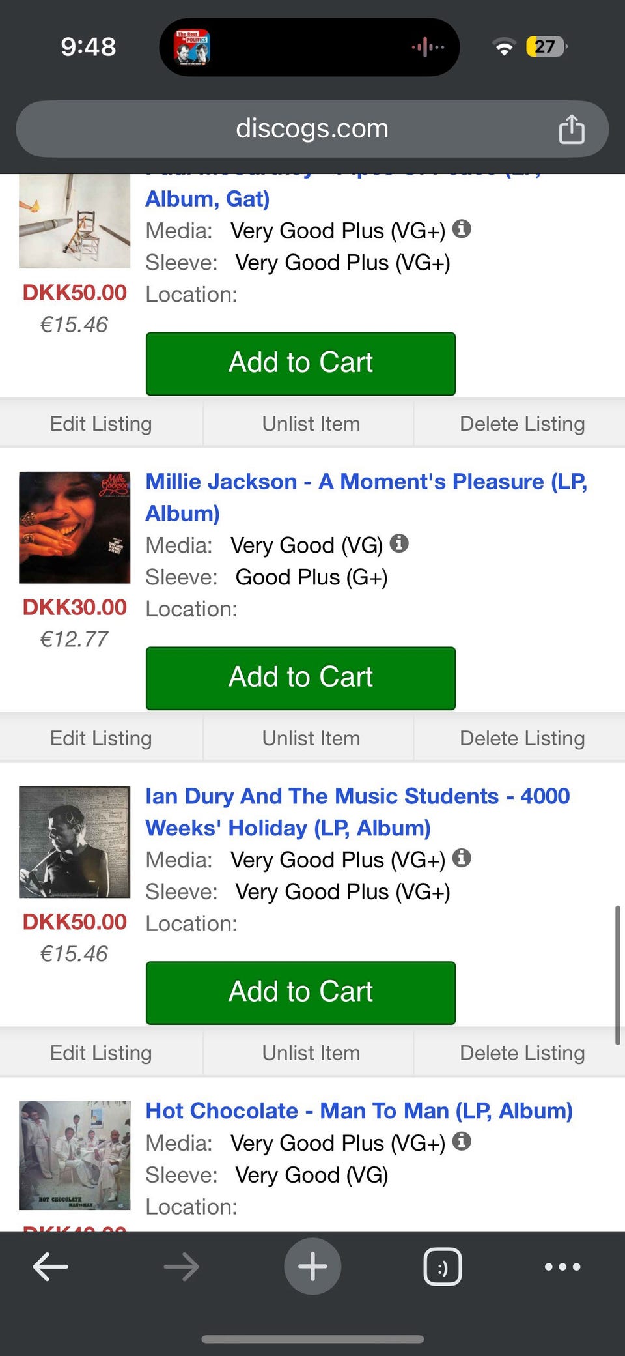Tap the podcast activity in Dynamic Island
625x1356 pixels.
(193, 47)
